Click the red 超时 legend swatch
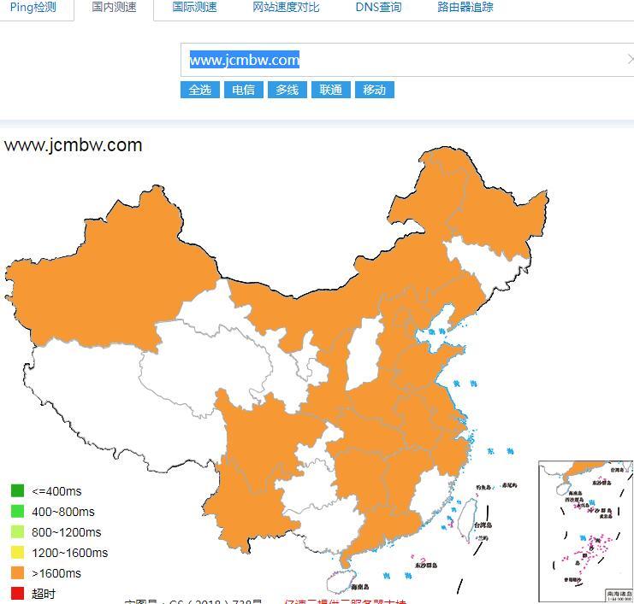The image size is (634, 604). coord(17,594)
